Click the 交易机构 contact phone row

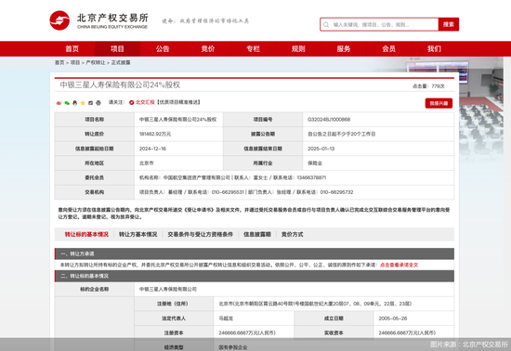[x=246, y=192]
